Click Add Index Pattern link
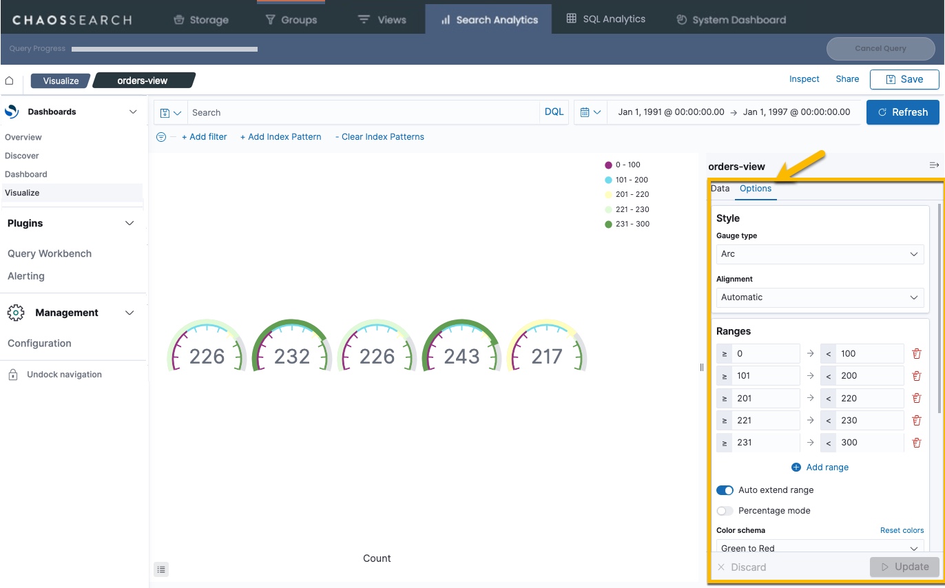The width and height of the screenshot is (945, 588). (x=280, y=137)
